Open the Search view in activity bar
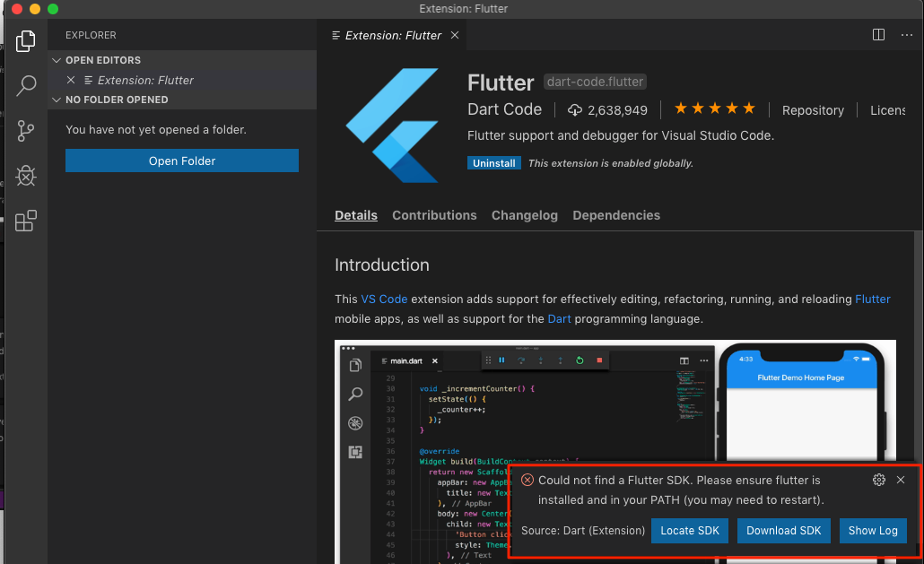Viewport: 924px width, 564px height. click(25, 85)
